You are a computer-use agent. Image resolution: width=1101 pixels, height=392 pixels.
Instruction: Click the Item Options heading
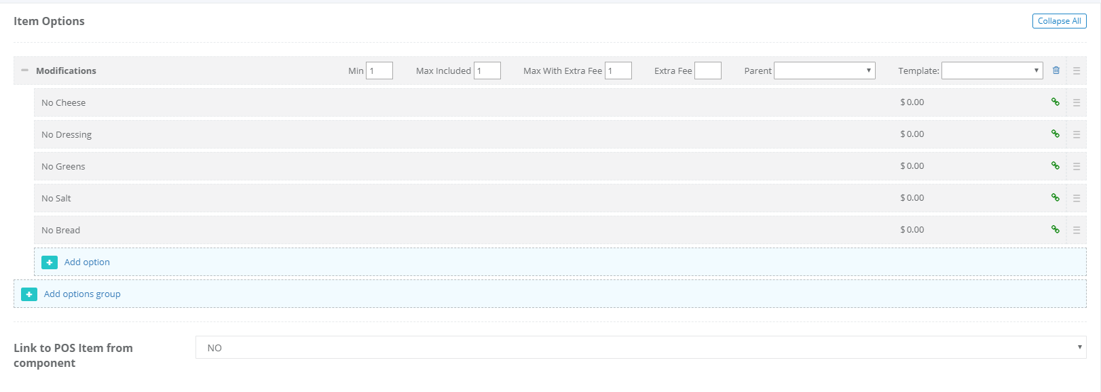point(49,21)
